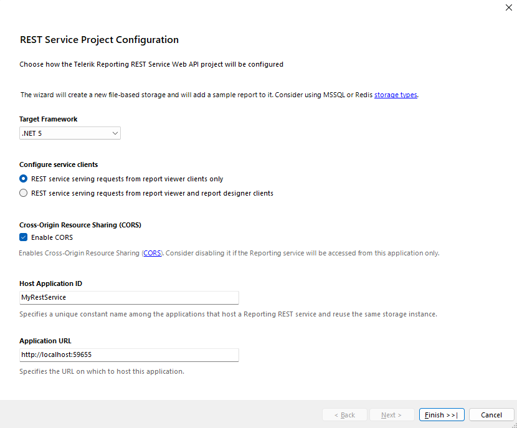Close the configuration dialog
The height and width of the screenshot is (428, 517).
[x=509, y=7]
